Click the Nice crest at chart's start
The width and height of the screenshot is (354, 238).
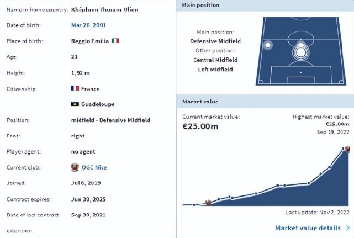pyautogui.click(x=208, y=202)
